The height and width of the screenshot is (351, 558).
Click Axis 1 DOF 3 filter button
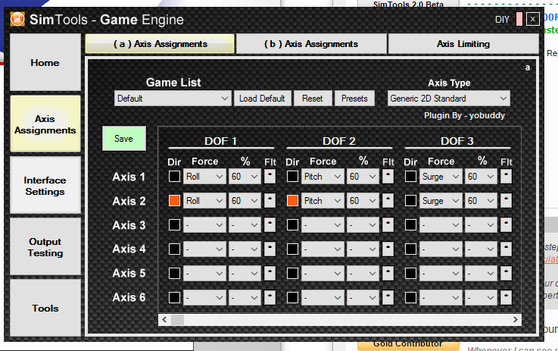(506, 177)
